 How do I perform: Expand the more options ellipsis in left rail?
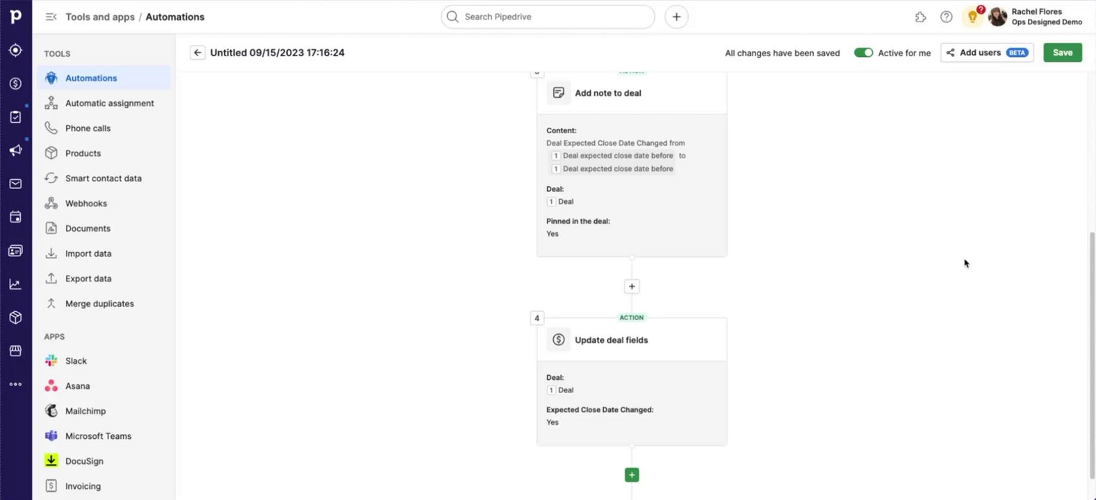(x=15, y=384)
